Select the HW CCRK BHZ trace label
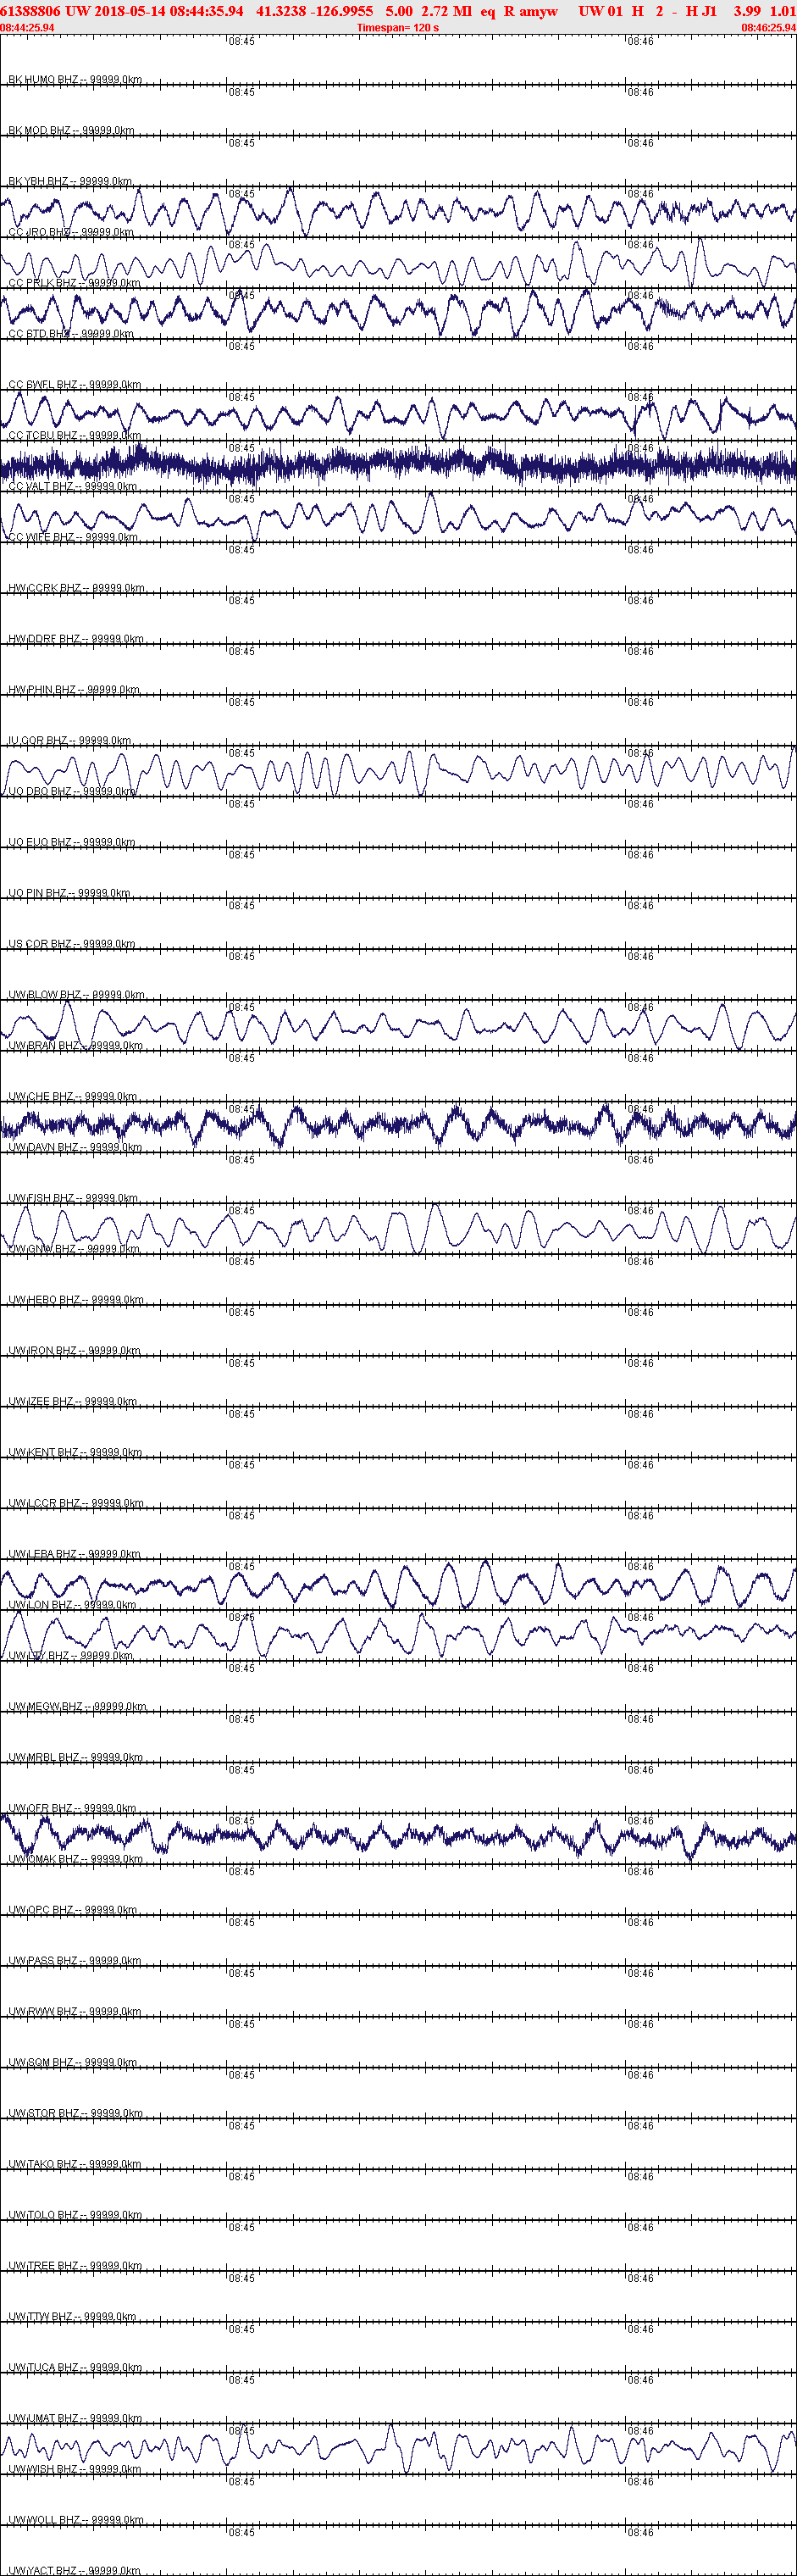The height and width of the screenshot is (2576, 797). coord(76,588)
